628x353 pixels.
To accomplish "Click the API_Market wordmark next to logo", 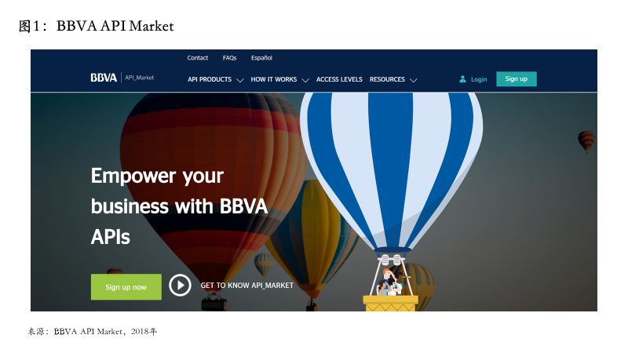I will (x=140, y=78).
